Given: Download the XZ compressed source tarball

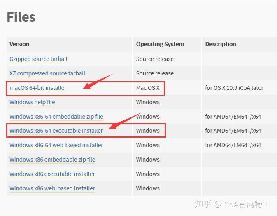Looking at the screenshot, I should pyautogui.click(x=47, y=73).
